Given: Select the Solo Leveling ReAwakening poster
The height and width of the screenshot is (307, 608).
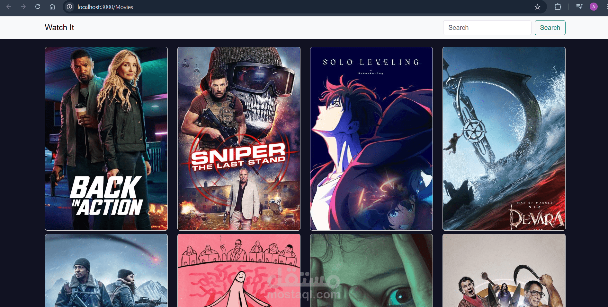Looking at the screenshot, I should 371,139.
